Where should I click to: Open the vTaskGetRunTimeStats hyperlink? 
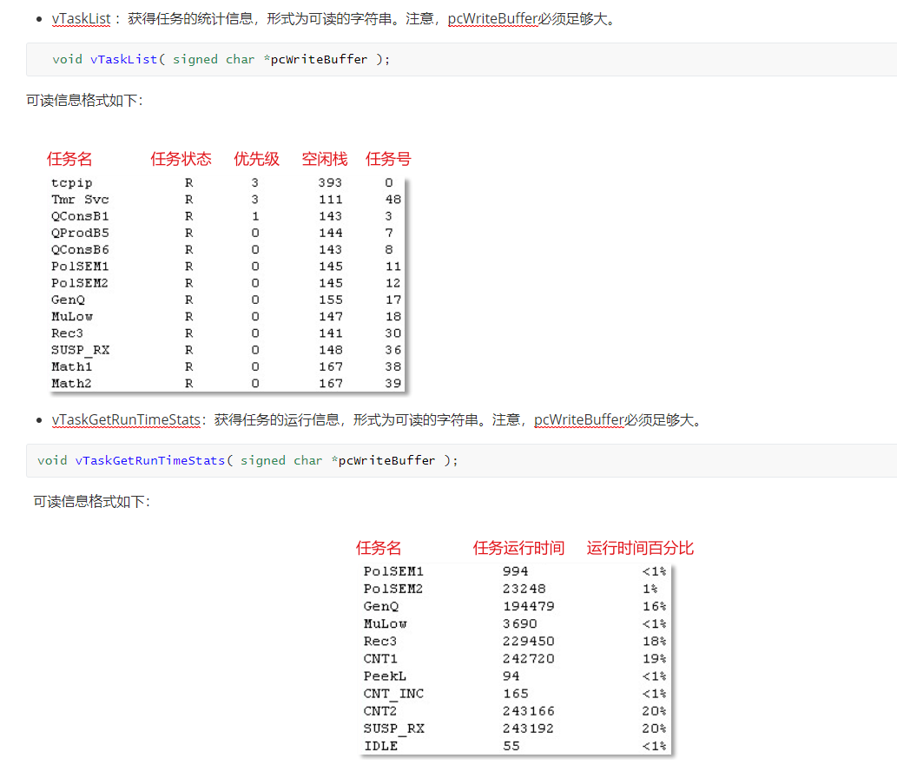[x=127, y=419]
